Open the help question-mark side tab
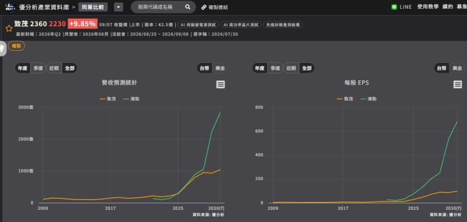Viewport: 467px width, 222px height. [2, 48]
